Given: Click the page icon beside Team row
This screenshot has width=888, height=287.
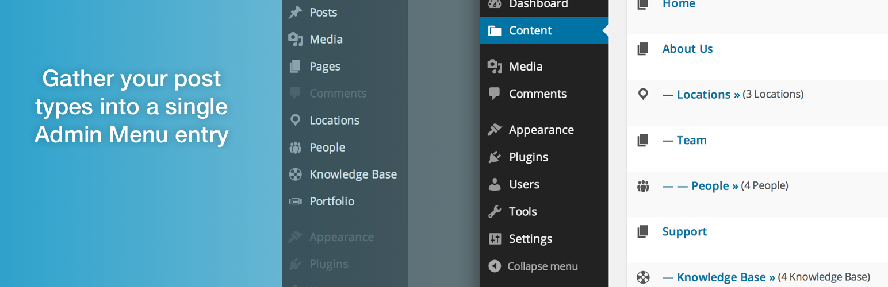Looking at the screenshot, I should point(643,140).
